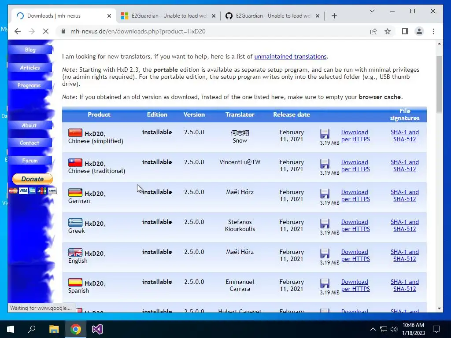
Task: Click the China flag icon
Action: pyautogui.click(x=75, y=133)
